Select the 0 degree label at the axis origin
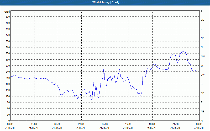Viewport: 210px width, 131px height. tap(9, 121)
